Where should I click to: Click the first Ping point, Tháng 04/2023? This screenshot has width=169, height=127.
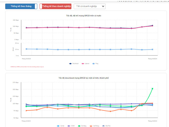(26, 49)
